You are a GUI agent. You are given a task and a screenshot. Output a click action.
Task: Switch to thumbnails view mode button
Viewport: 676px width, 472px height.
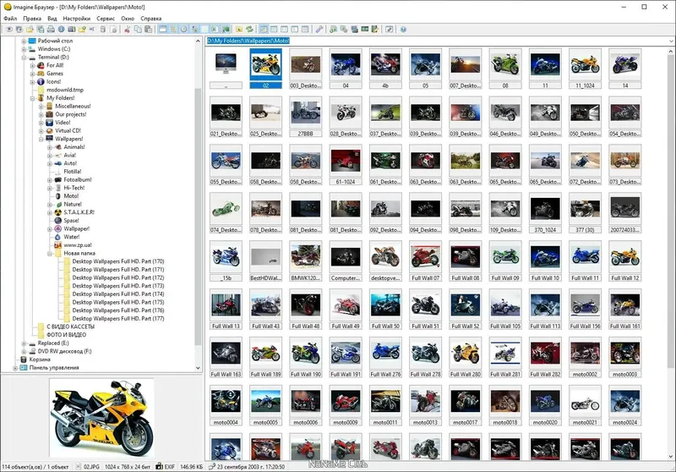(x=264, y=30)
